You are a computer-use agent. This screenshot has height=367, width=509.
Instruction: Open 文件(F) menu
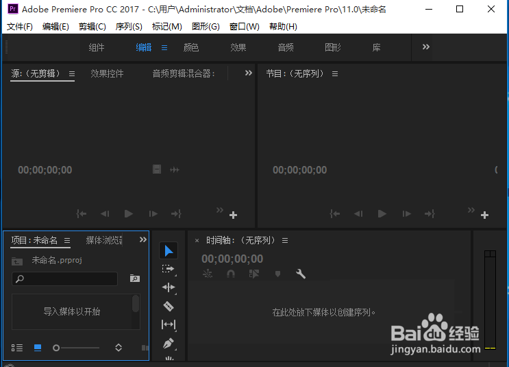click(x=20, y=26)
